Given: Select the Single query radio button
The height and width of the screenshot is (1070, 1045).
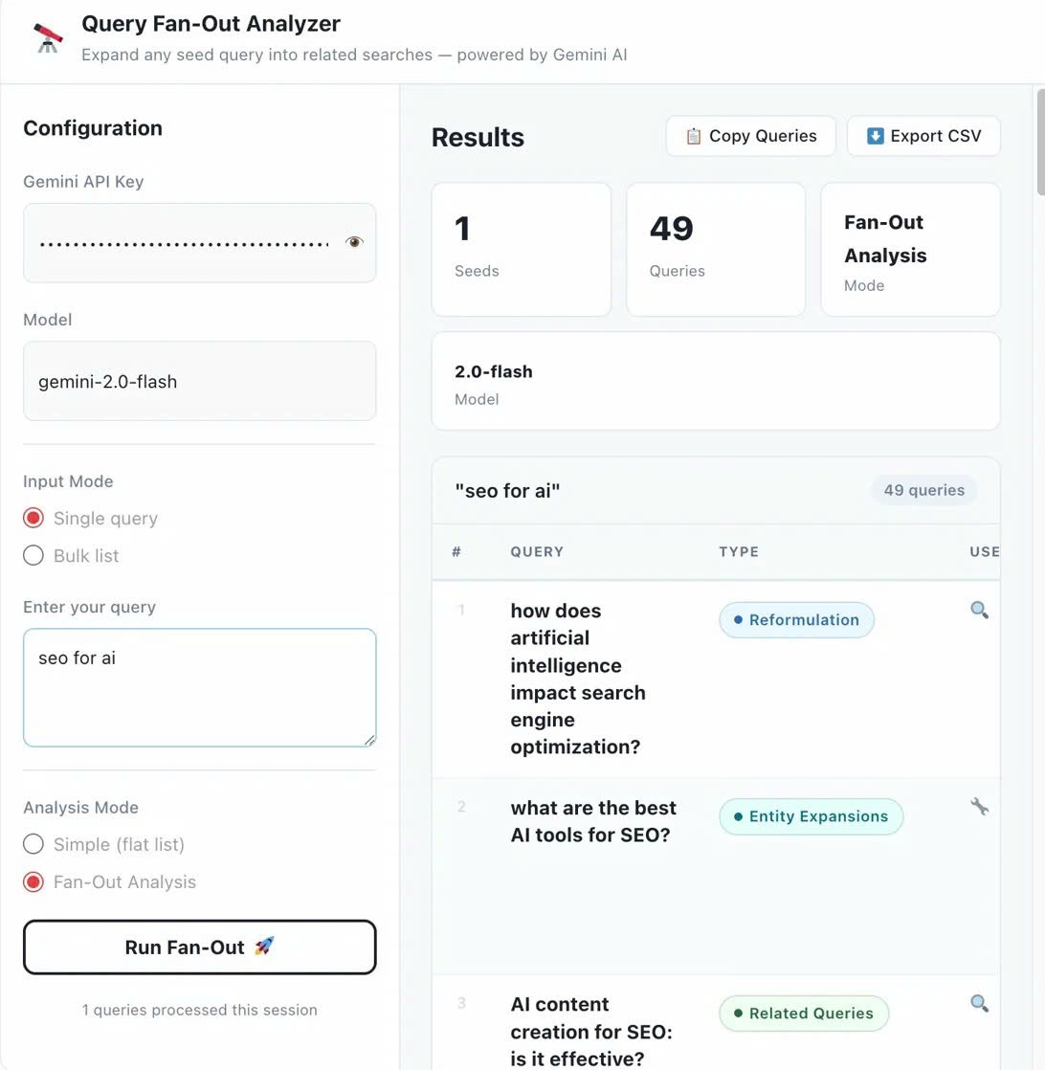Looking at the screenshot, I should click(33, 519).
